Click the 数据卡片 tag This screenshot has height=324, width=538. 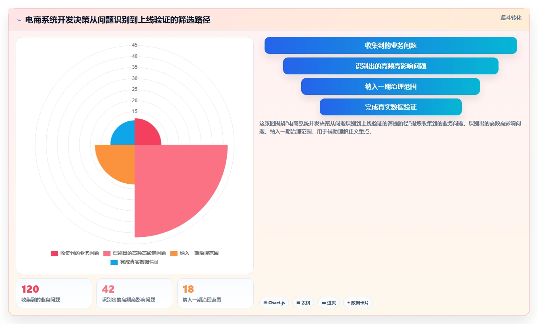[x=358, y=303]
